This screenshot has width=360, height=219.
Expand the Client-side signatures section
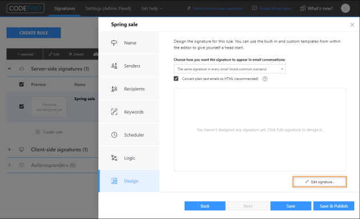pyautogui.click(x=9, y=149)
